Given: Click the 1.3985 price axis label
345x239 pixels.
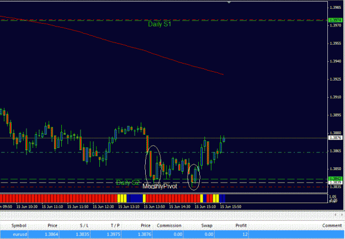Looking at the screenshot, I should pos(336,8).
